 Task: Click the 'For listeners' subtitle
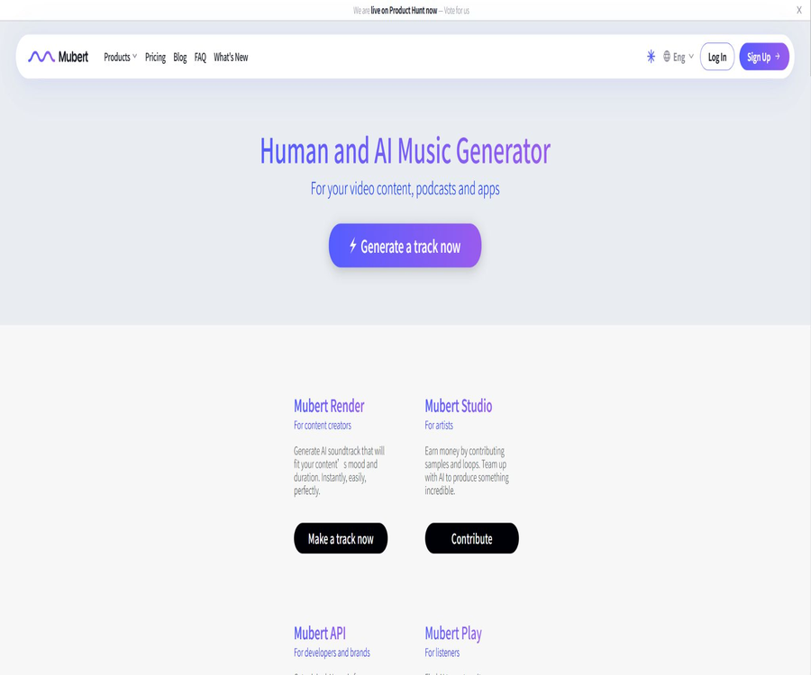(x=442, y=652)
